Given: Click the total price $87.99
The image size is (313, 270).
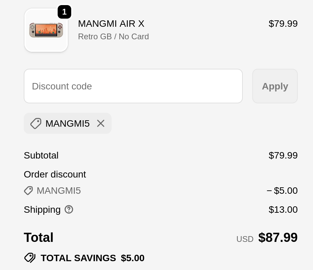Looking at the screenshot, I should [278, 237].
